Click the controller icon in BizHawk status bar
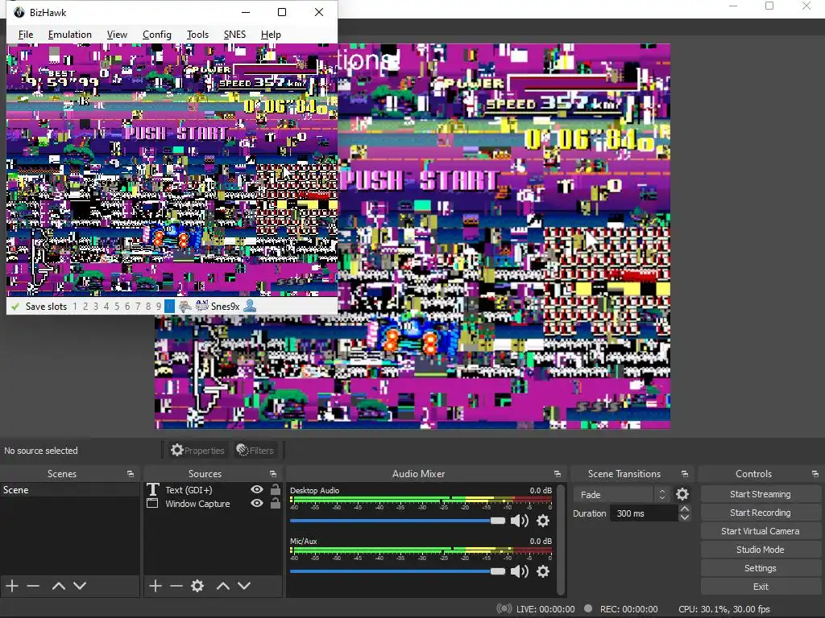This screenshot has height=618, width=825. tap(185, 307)
